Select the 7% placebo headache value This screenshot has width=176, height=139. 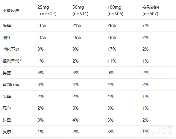[x=145, y=25]
